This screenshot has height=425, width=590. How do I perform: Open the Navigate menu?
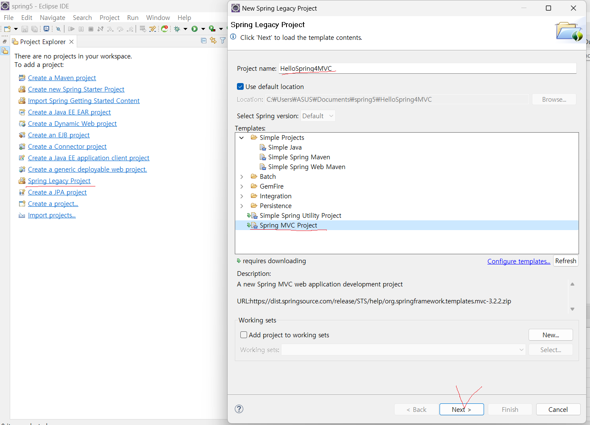[x=53, y=17]
